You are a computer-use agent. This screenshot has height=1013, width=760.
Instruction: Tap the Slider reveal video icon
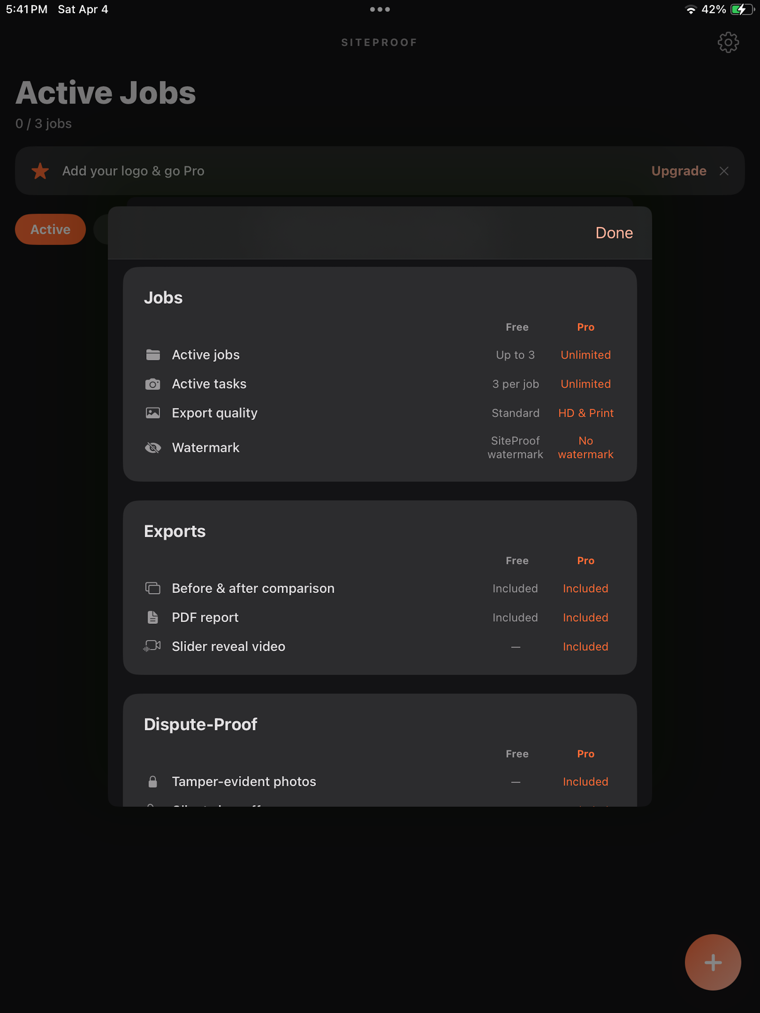152,646
